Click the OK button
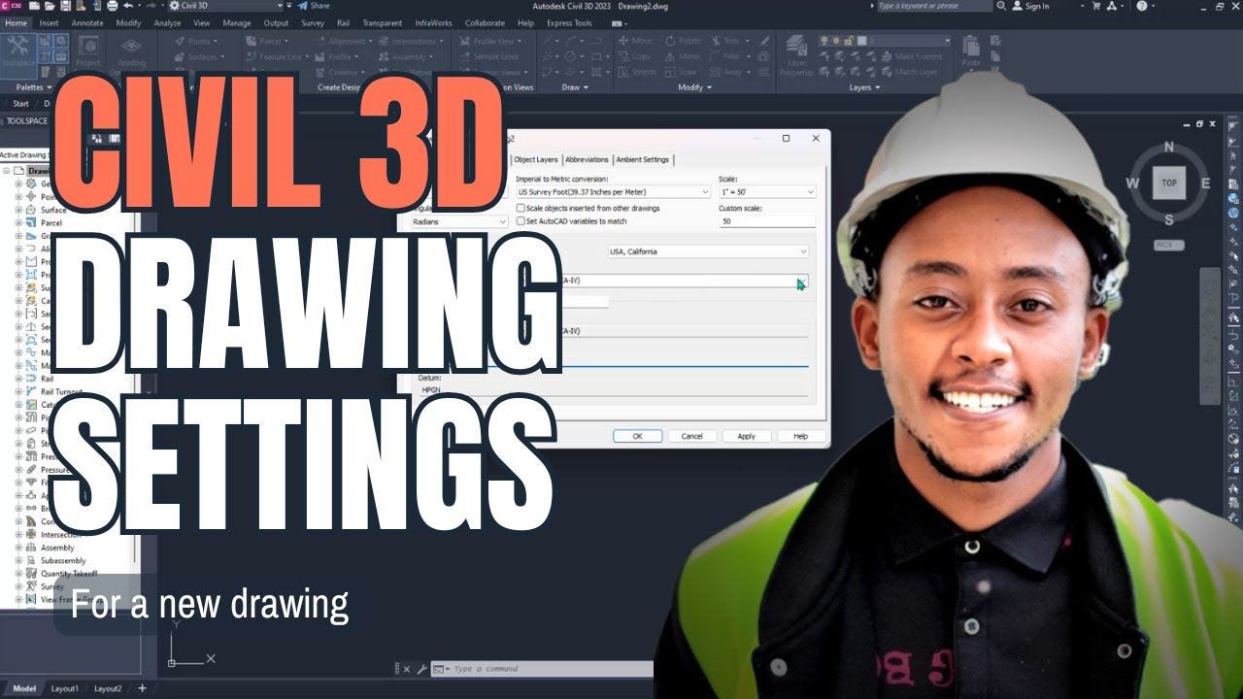The width and height of the screenshot is (1243, 699). coord(637,436)
